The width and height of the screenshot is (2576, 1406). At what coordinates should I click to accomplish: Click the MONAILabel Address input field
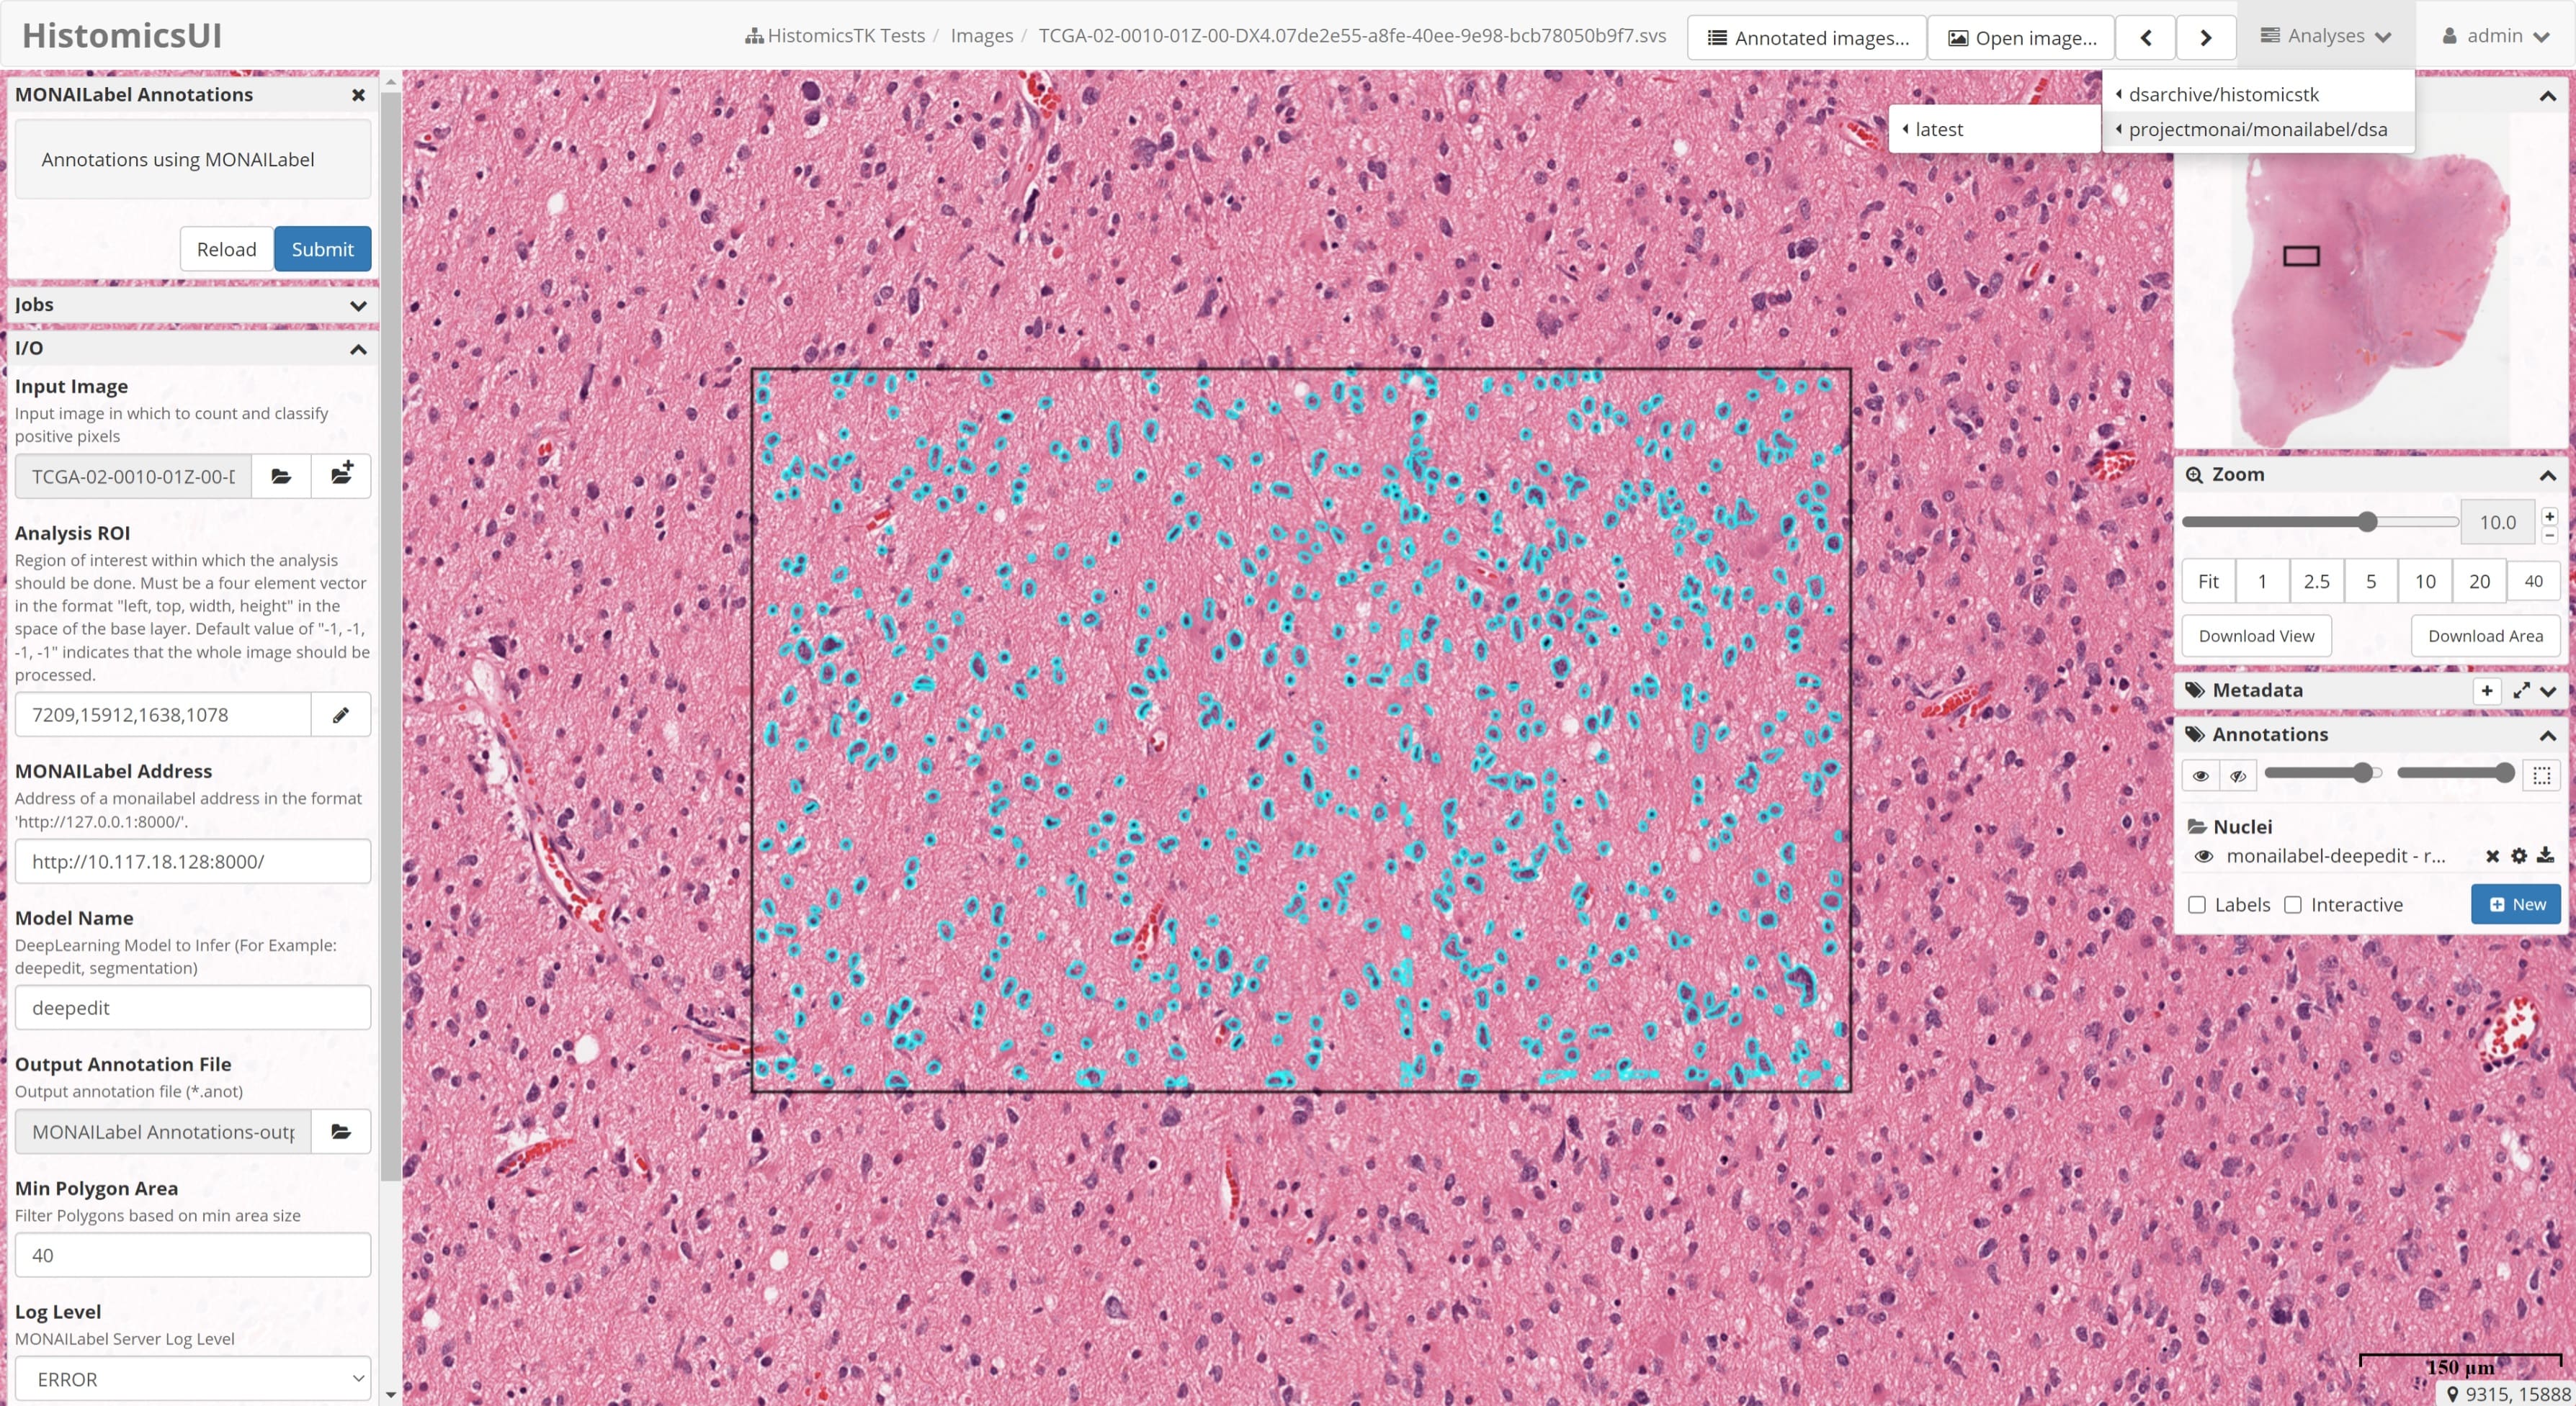pos(192,862)
